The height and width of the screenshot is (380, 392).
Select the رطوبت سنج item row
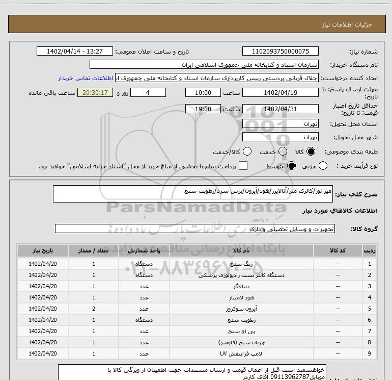[x=197, y=320]
